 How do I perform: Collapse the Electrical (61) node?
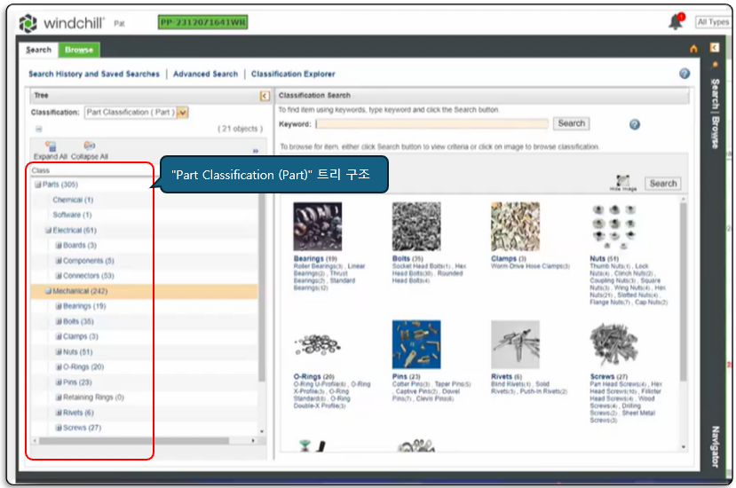[48, 231]
